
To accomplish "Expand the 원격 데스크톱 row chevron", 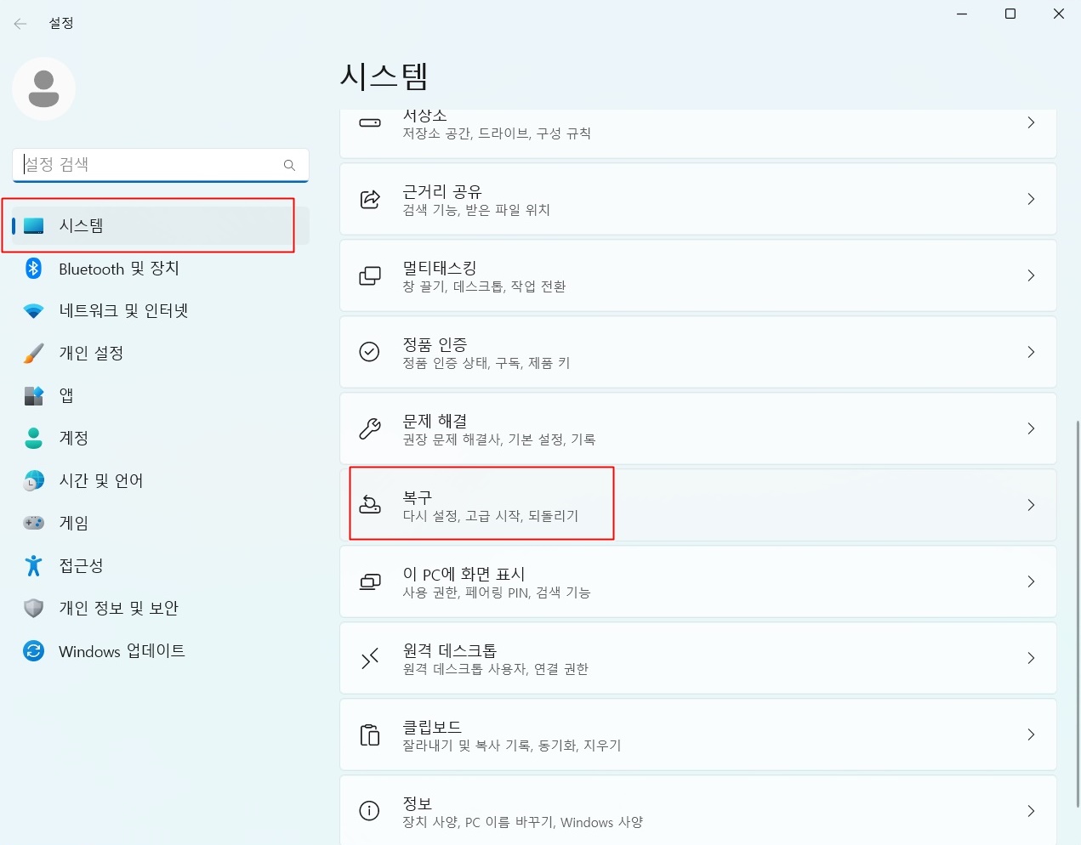I will [1031, 658].
